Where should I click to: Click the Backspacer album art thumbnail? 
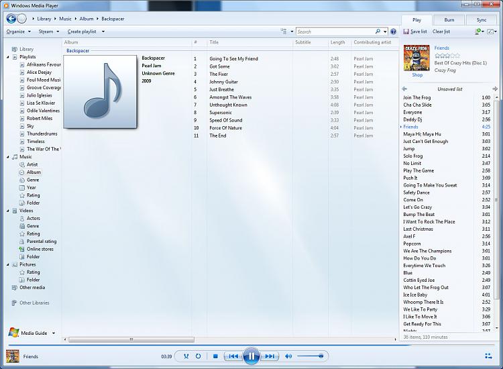tap(100, 92)
